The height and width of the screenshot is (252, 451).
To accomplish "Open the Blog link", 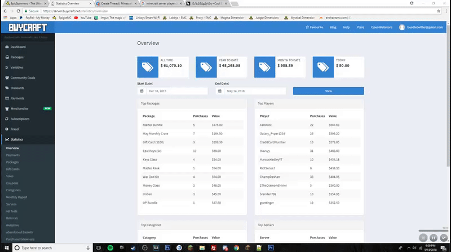I will pyautogui.click(x=333, y=27).
